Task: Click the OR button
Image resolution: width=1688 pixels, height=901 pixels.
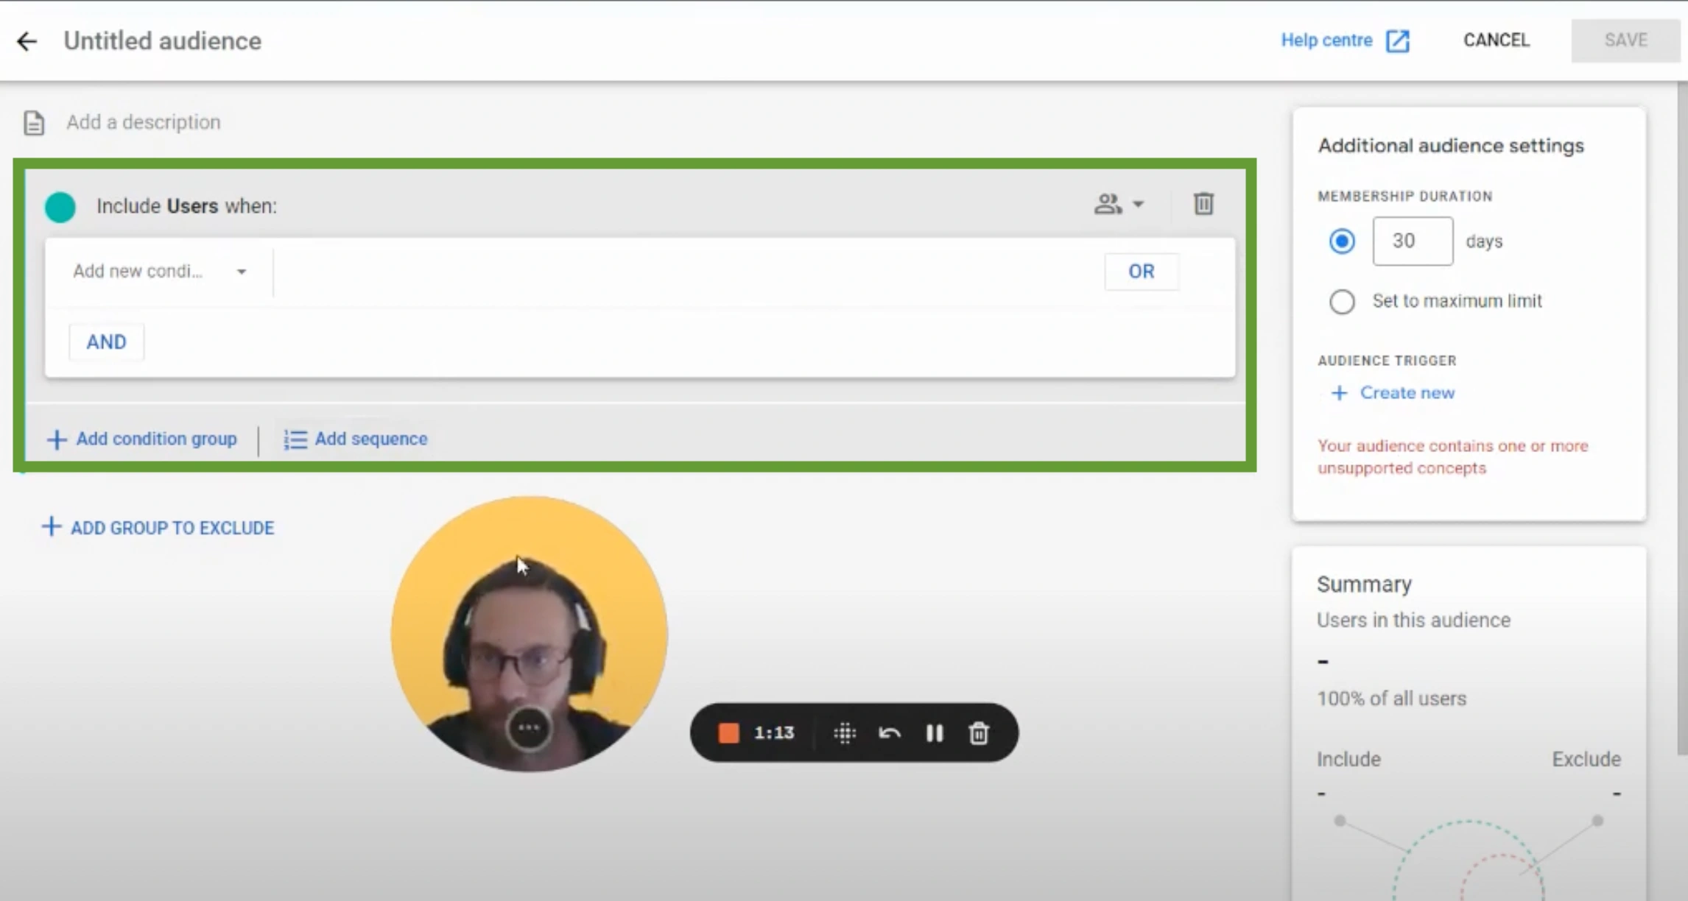Action: tap(1141, 272)
